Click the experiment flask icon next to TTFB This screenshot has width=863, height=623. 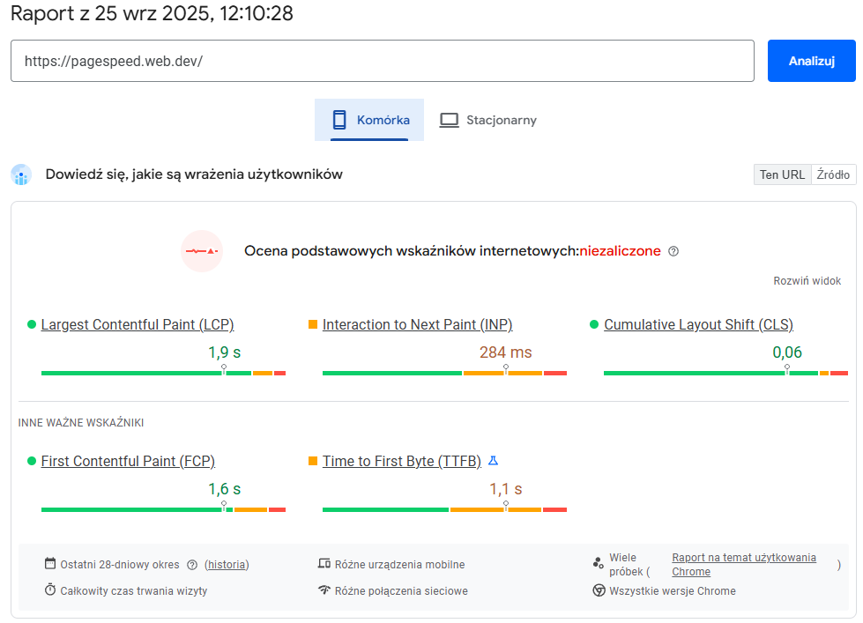(495, 460)
